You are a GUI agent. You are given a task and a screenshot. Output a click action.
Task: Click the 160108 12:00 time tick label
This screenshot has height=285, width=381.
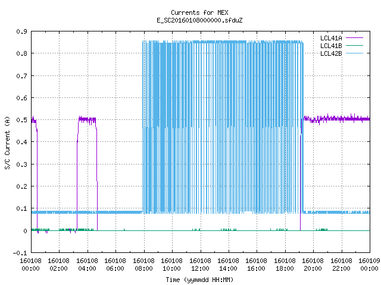pyautogui.click(x=200, y=265)
